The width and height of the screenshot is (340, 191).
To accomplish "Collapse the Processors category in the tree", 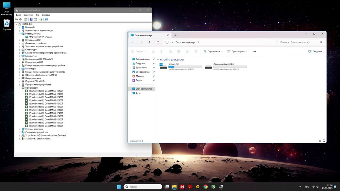I will click(20, 88).
